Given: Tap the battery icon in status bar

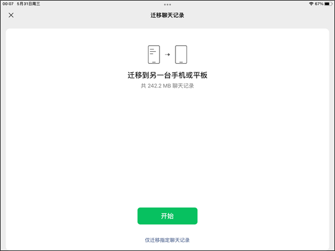Looking at the screenshot, I should click(x=328, y=4).
